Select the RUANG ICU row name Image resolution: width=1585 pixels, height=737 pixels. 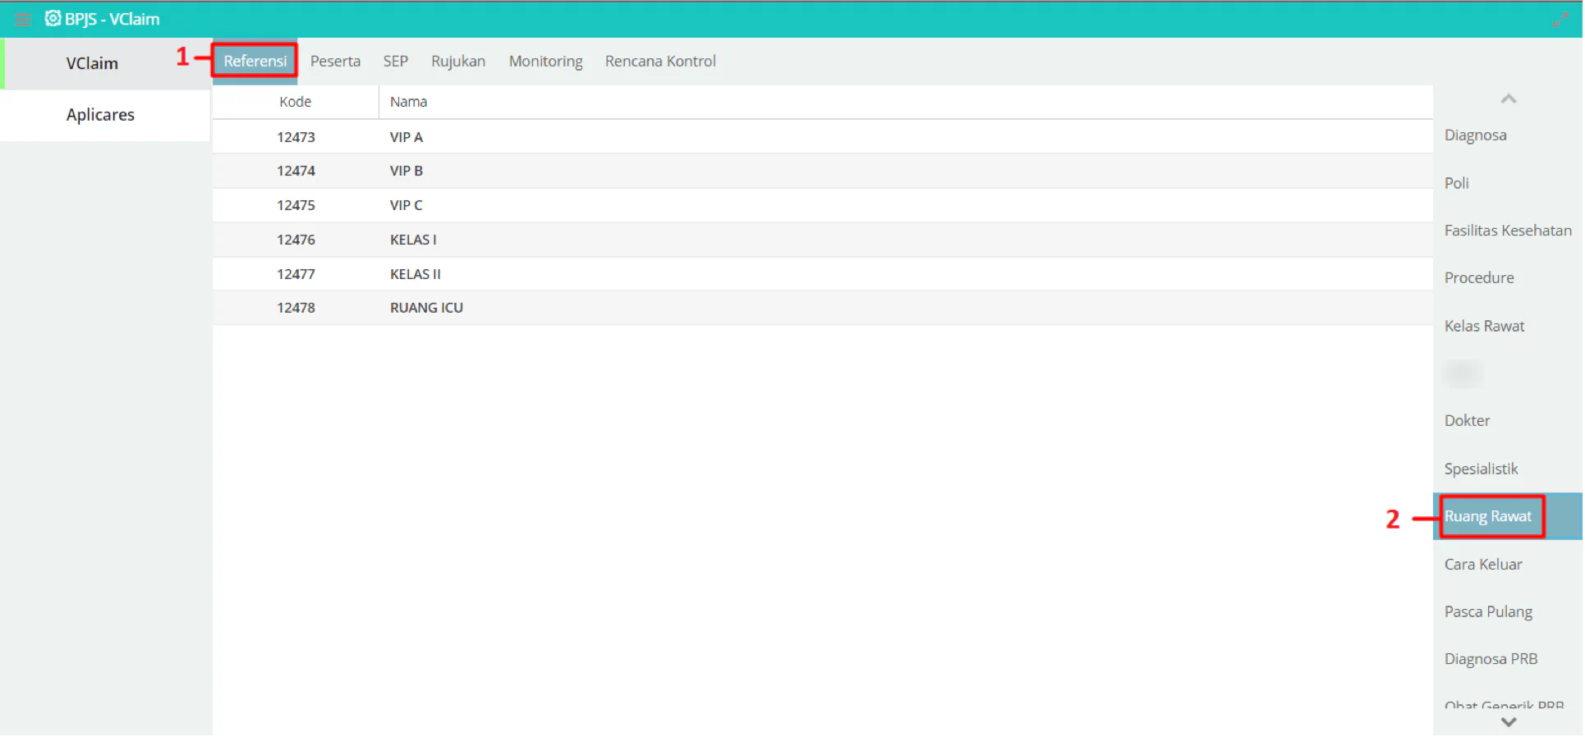coord(426,308)
